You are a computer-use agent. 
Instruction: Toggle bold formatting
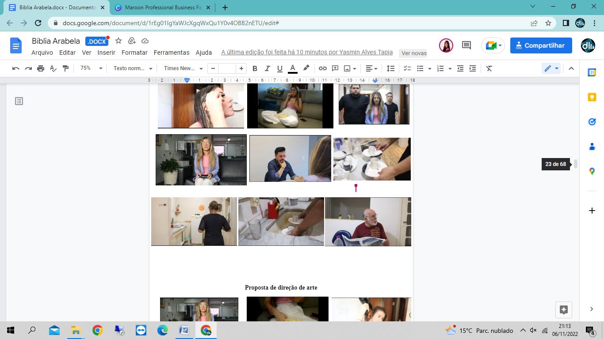pyautogui.click(x=255, y=68)
